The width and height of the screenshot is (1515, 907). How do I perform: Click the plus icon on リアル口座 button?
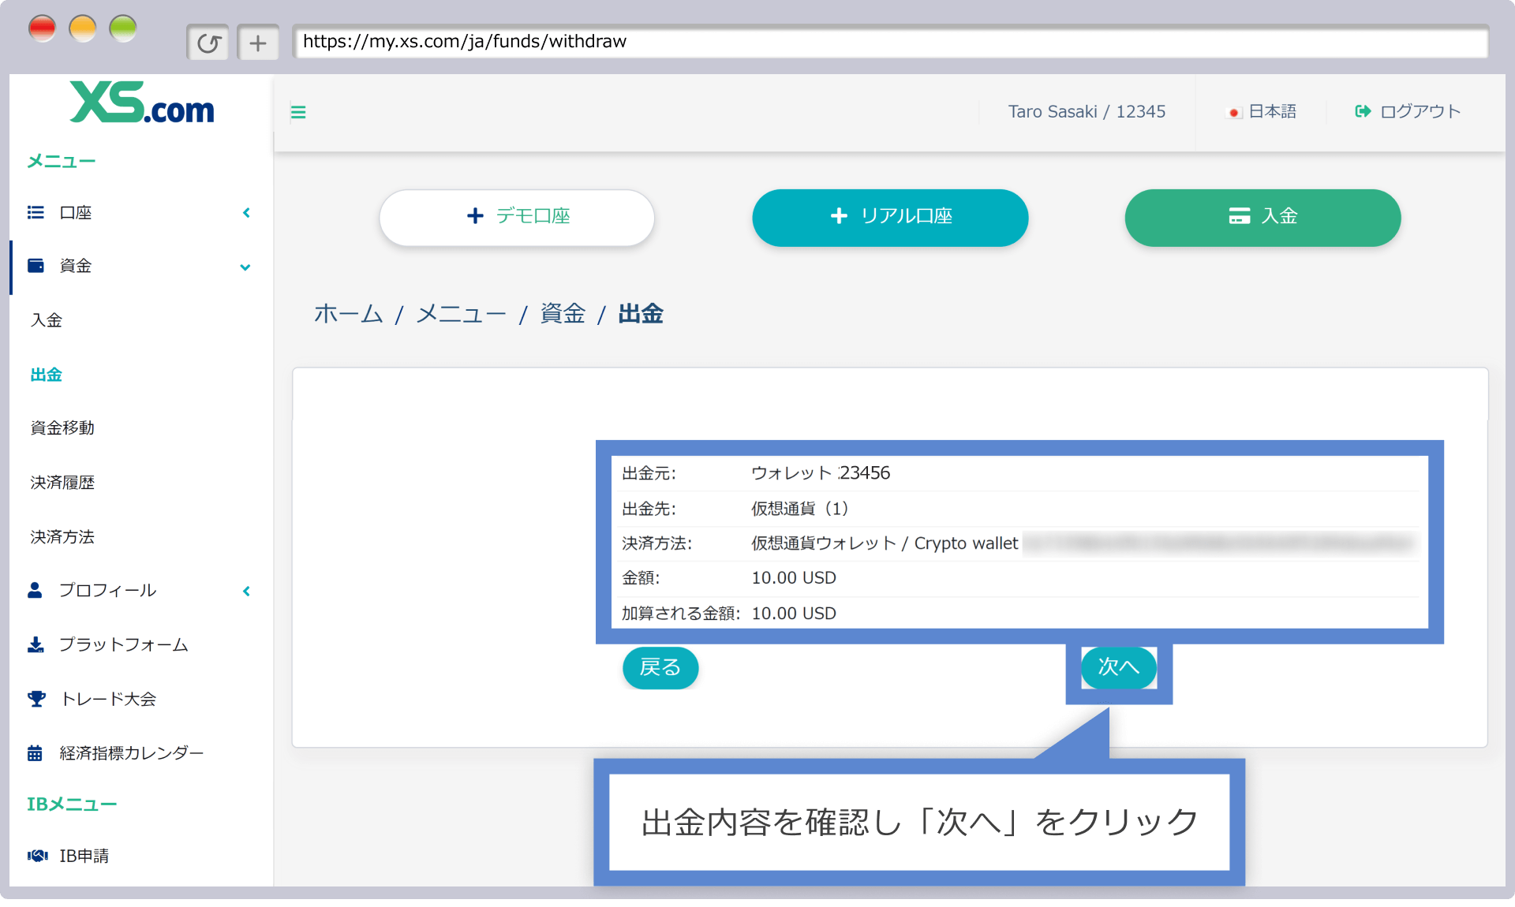[x=839, y=215]
